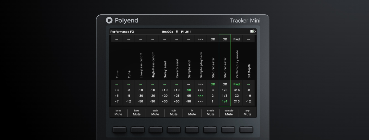This screenshot has width=369, height=140.
Task: Select the Reverb send column label
Action: pos(177,69)
